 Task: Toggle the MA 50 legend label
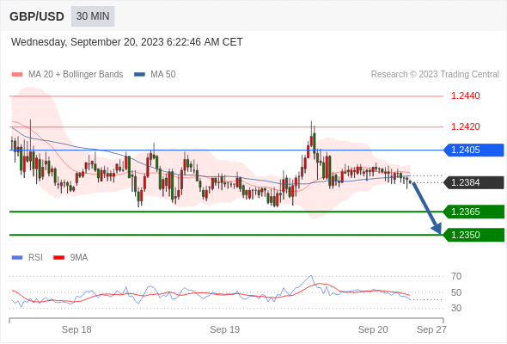tap(163, 75)
